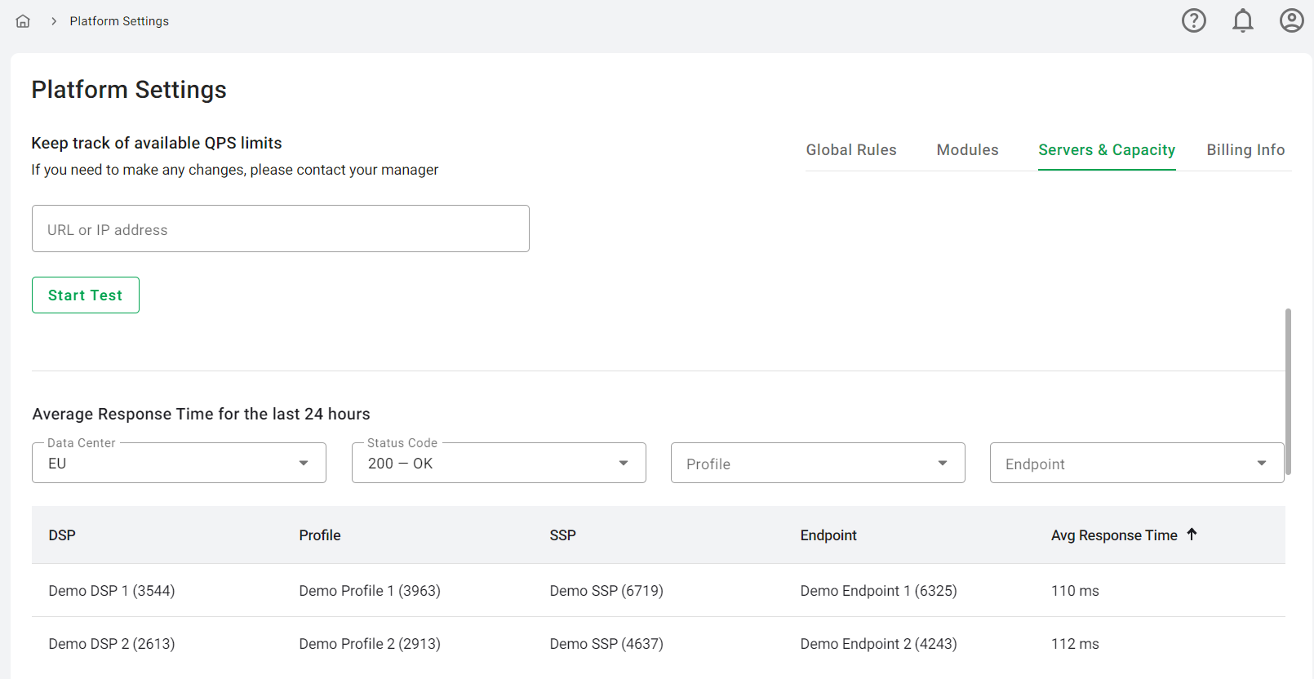Viewport: 1314px width, 679px height.
Task: Click the vertical scrollbar thumb
Action: click(1288, 392)
